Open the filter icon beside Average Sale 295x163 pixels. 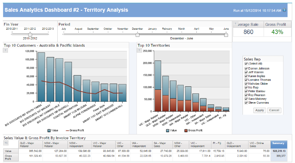tap(235, 24)
